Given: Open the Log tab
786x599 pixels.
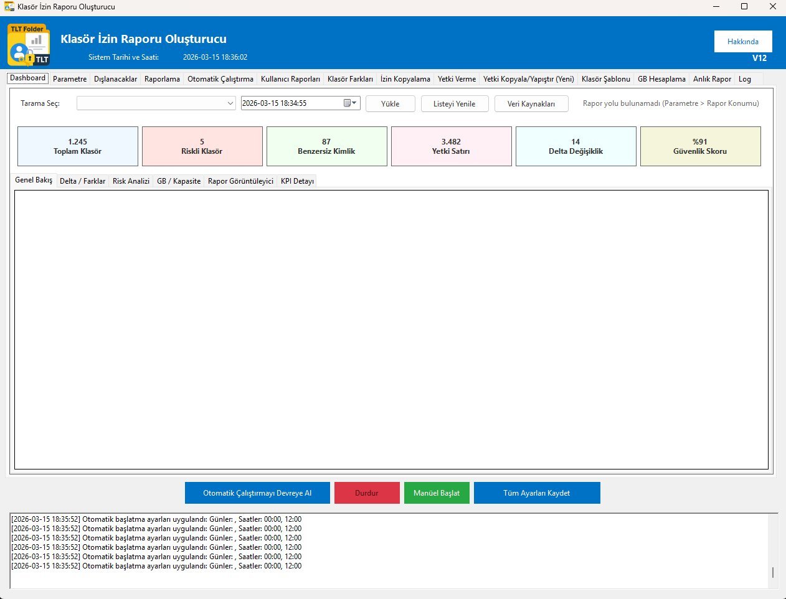Looking at the screenshot, I should coord(744,79).
